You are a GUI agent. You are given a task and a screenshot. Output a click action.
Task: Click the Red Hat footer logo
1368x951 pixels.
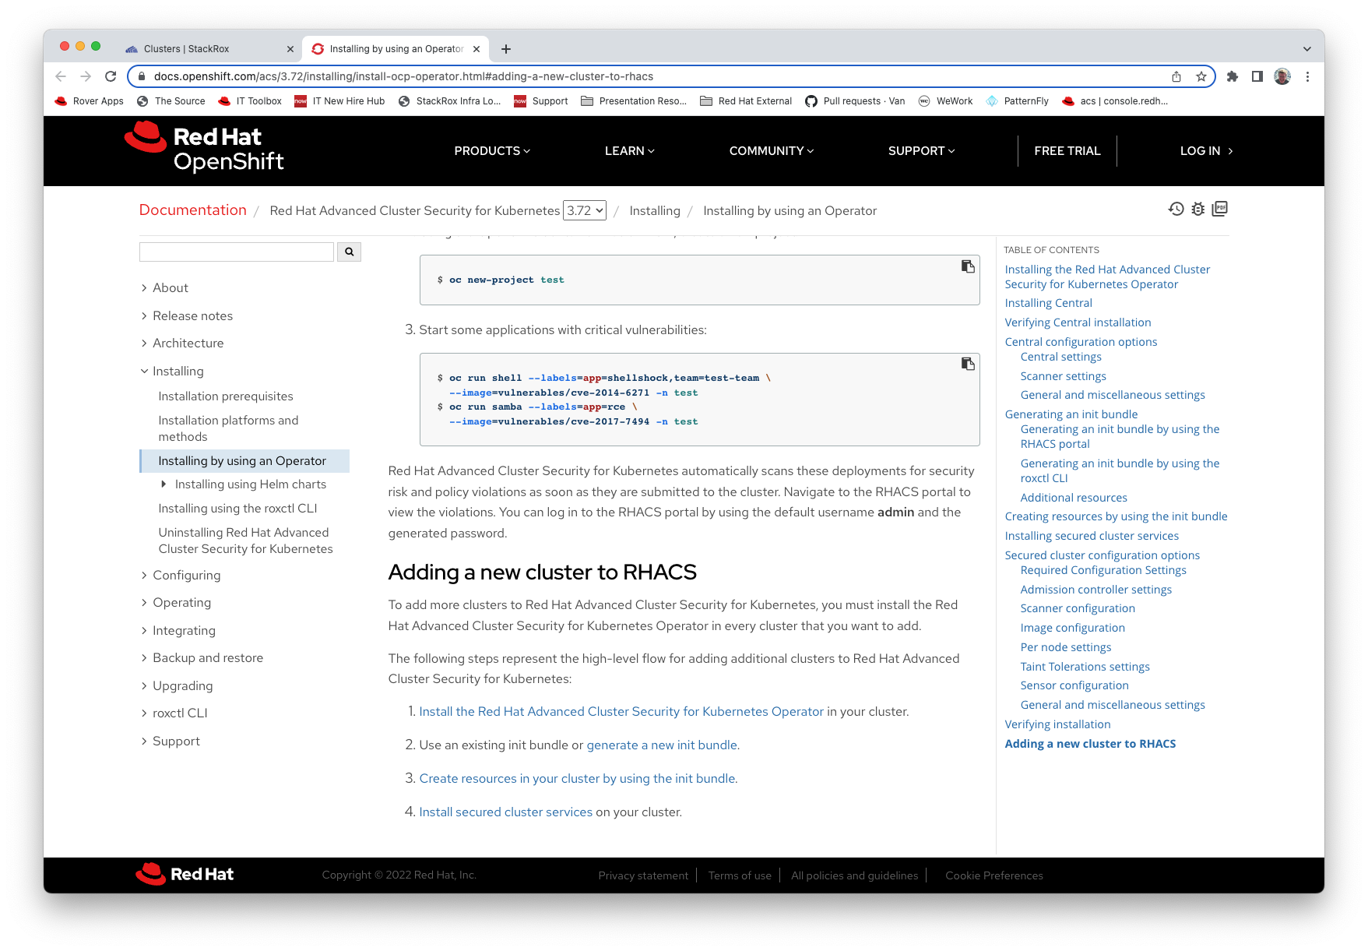[185, 875]
